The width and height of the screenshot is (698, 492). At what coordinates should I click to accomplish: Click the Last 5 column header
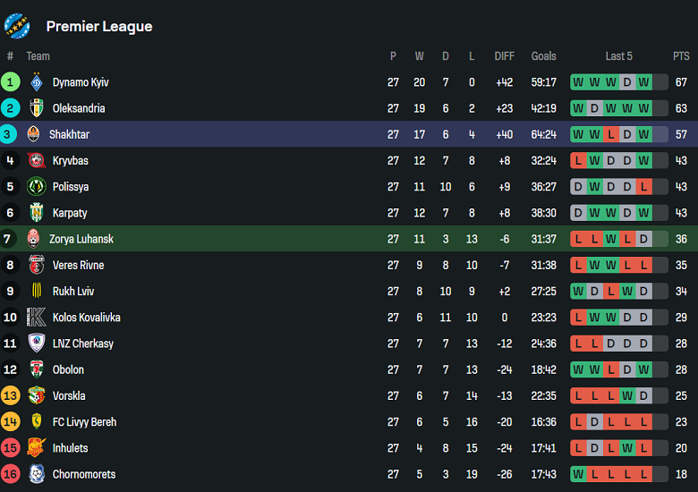coord(618,56)
